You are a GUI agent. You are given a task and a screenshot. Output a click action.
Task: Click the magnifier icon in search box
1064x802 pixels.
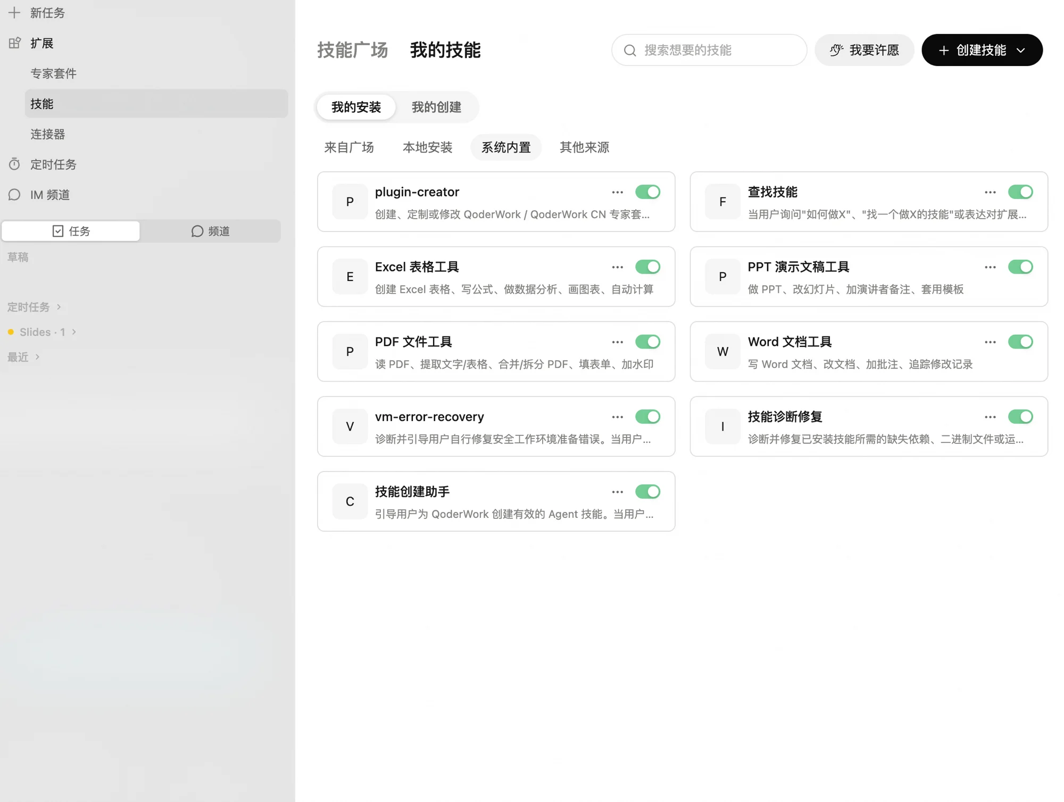[630, 51]
